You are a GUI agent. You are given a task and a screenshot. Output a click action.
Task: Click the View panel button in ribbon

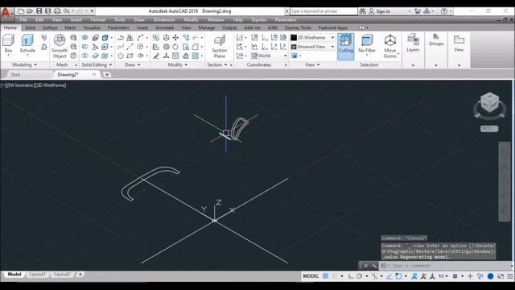click(459, 43)
